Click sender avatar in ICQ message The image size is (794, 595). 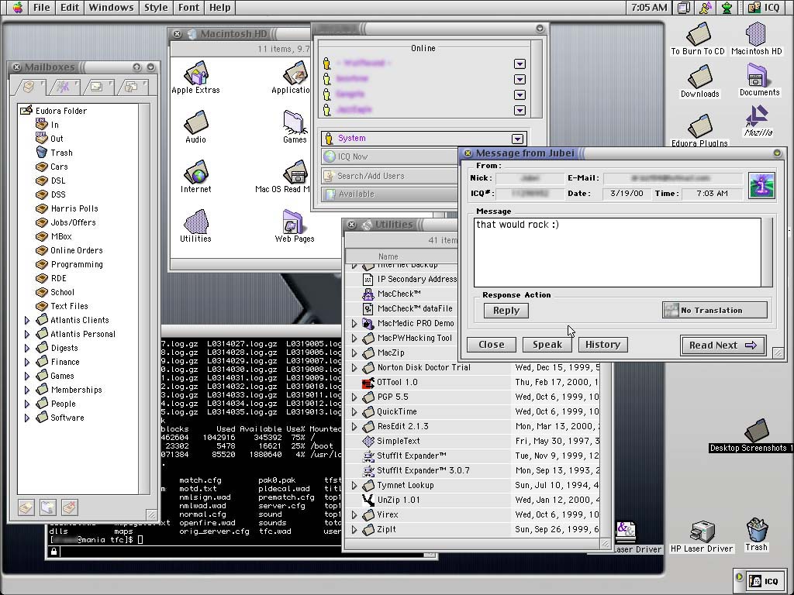[x=761, y=186]
